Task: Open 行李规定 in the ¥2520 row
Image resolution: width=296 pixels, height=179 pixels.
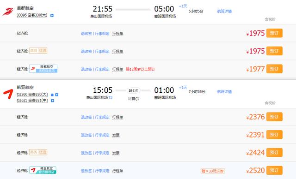Action: pyautogui.click(x=102, y=171)
